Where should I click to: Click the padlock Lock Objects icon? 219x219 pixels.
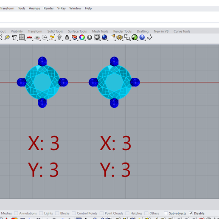(67, 37)
